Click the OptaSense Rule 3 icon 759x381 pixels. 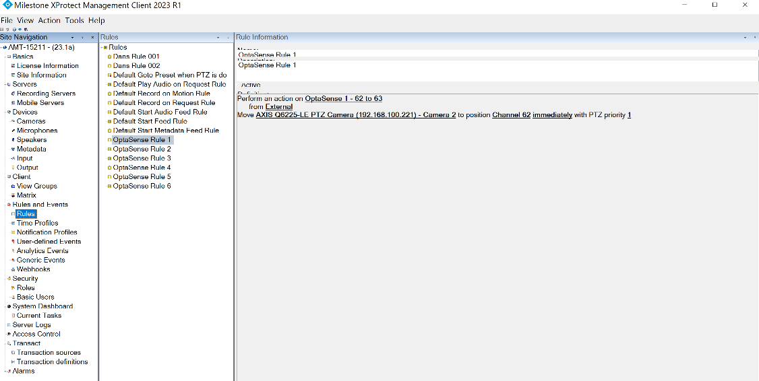(x=109, y=158)
